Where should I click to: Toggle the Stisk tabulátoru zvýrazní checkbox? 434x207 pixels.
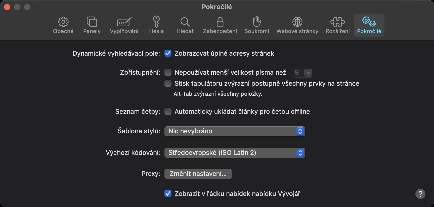[x=168, y=83]
